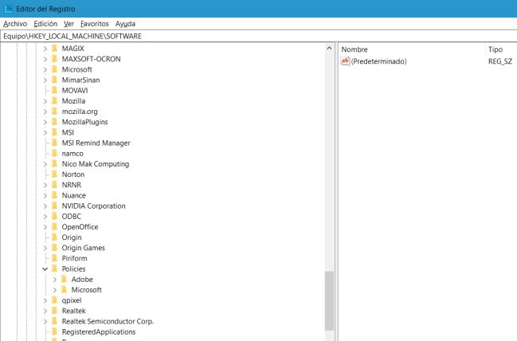Image resolution: width=517 pixels, height=341 pixels.
Task: Select the MAXSOFT-OCRON folder icon
Action: (55, 59)
